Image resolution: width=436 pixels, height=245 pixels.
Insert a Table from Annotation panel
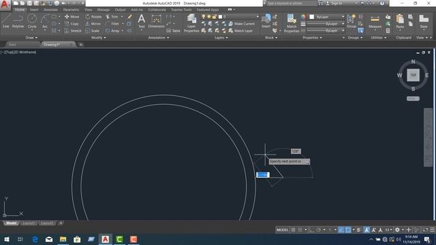174,31
